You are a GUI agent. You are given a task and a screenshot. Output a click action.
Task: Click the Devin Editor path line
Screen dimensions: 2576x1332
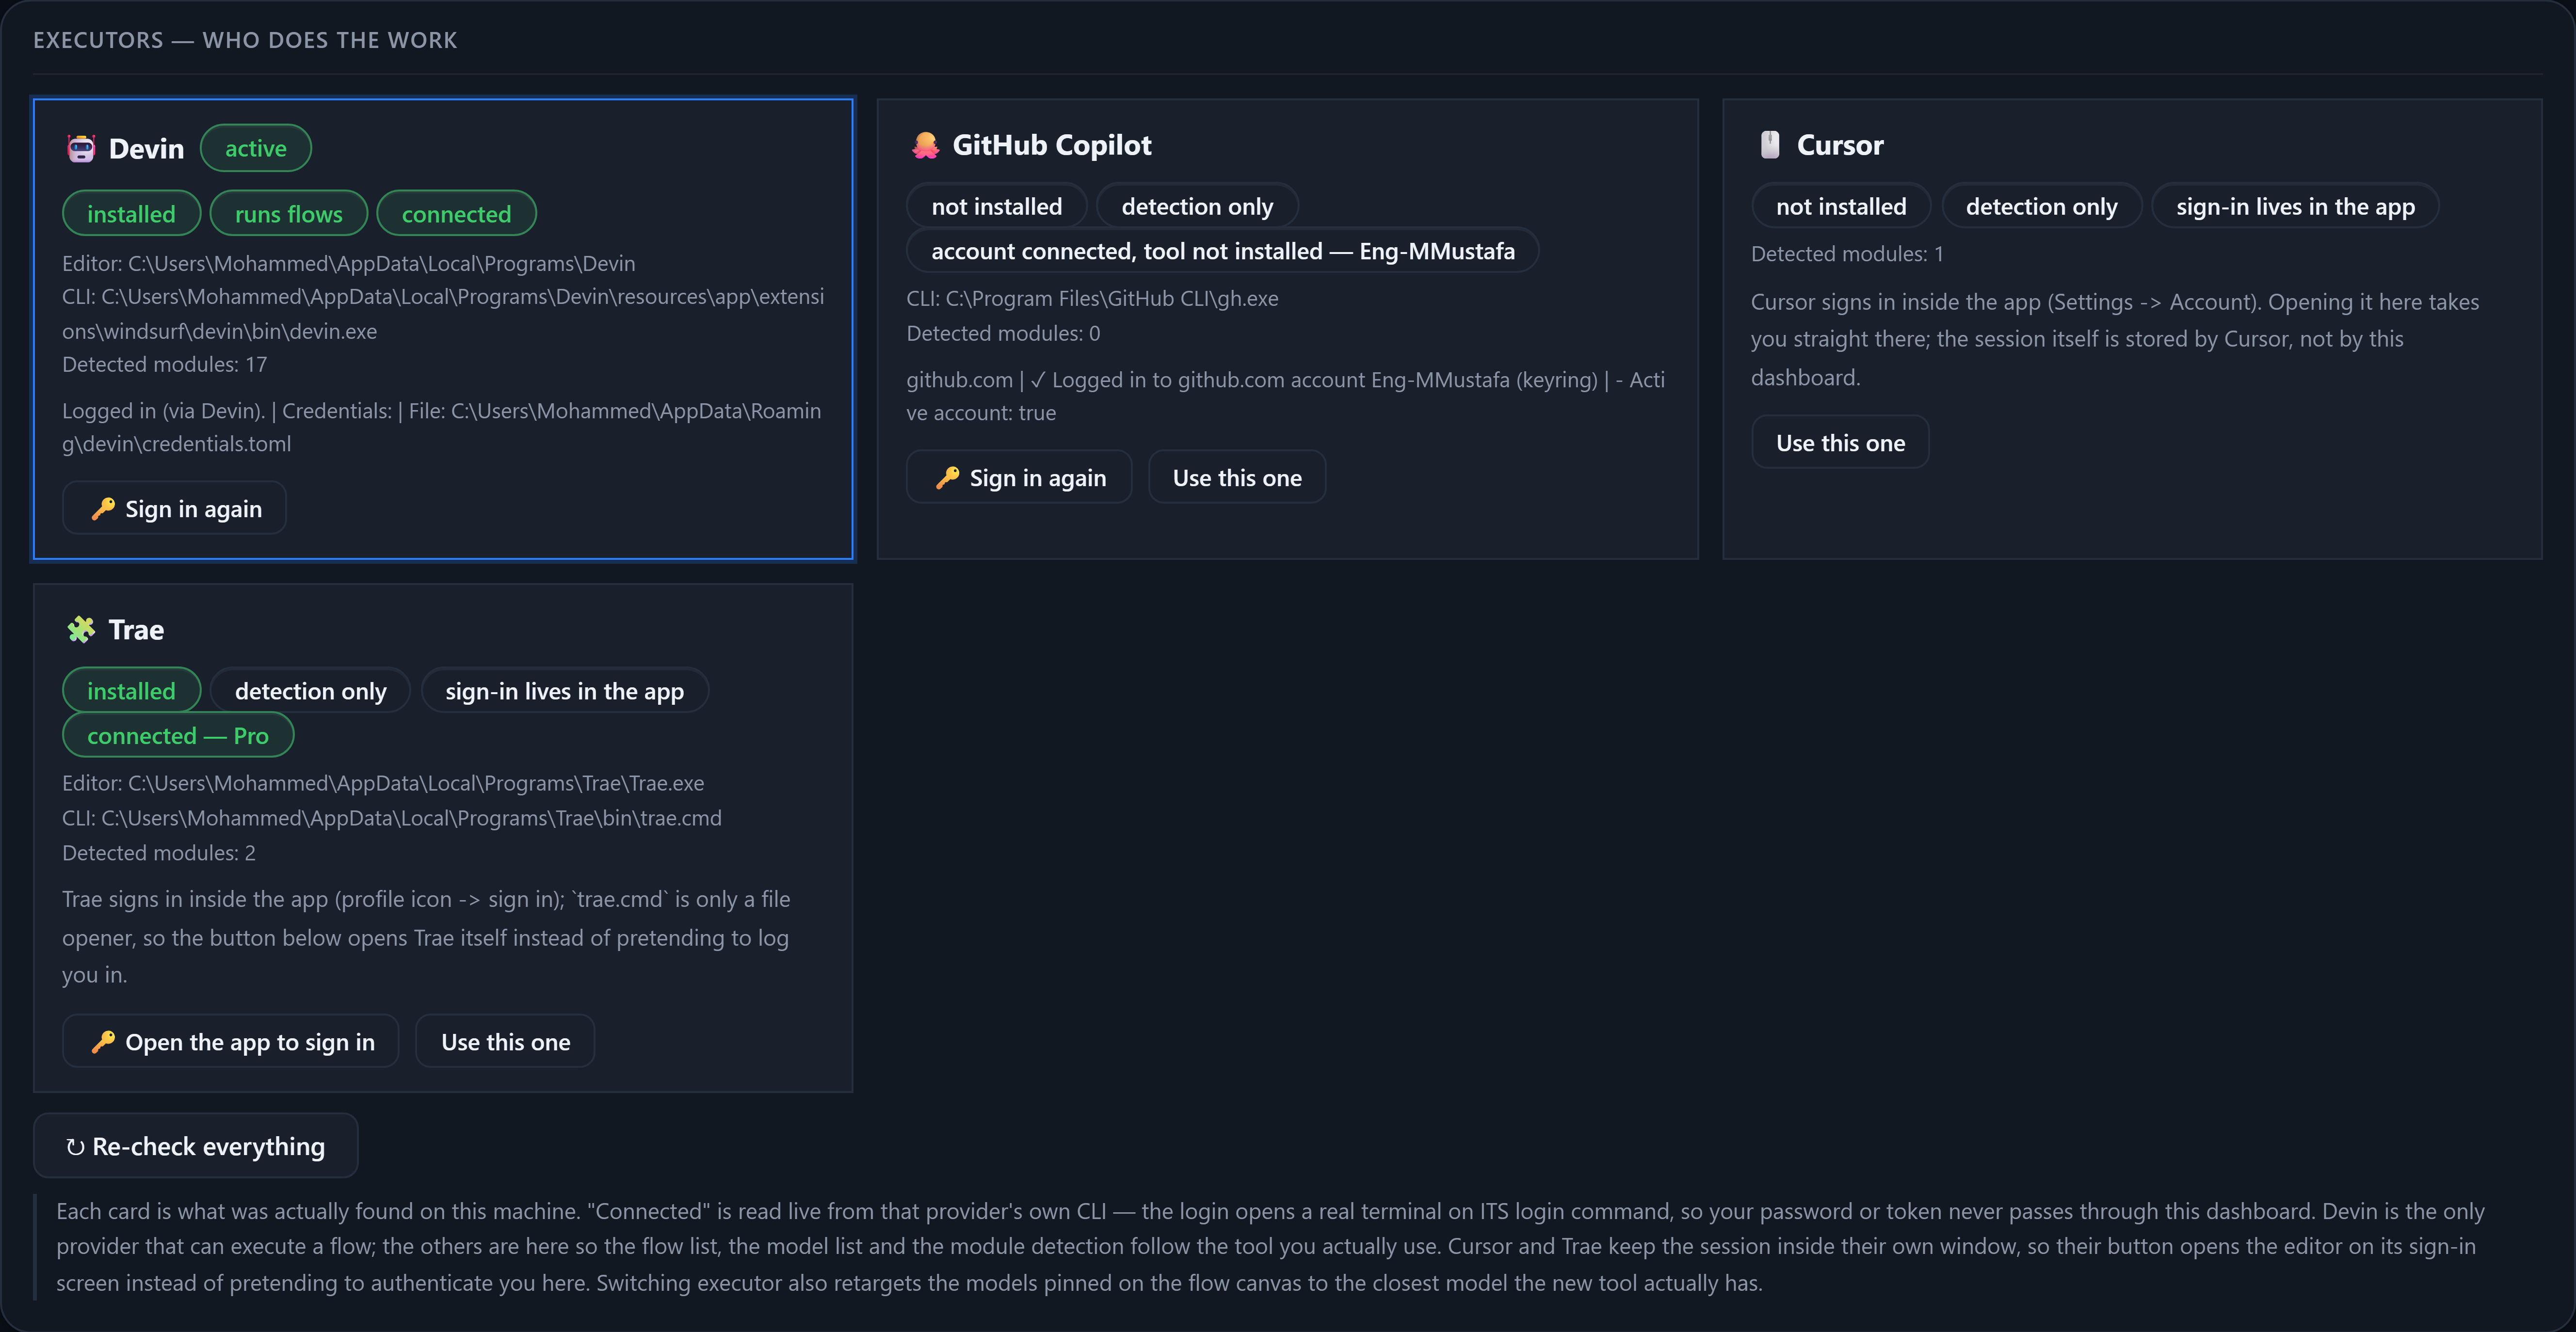(x=349, y=263)
